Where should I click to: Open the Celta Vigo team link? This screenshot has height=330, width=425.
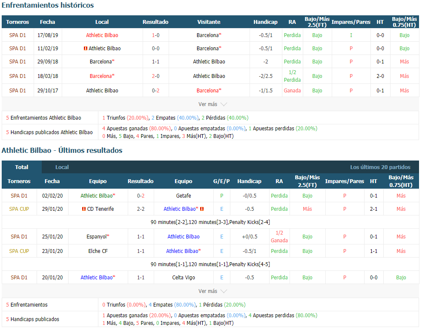click(x=184, y=278)
